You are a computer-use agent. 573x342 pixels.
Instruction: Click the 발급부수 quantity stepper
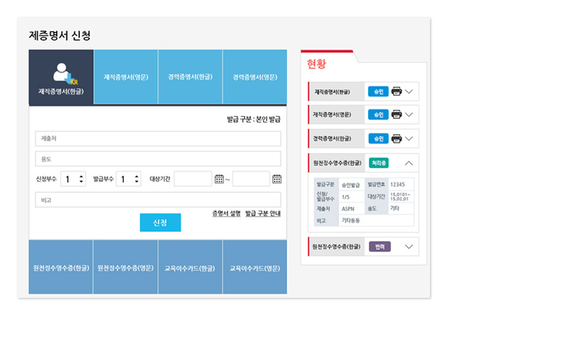136,179
